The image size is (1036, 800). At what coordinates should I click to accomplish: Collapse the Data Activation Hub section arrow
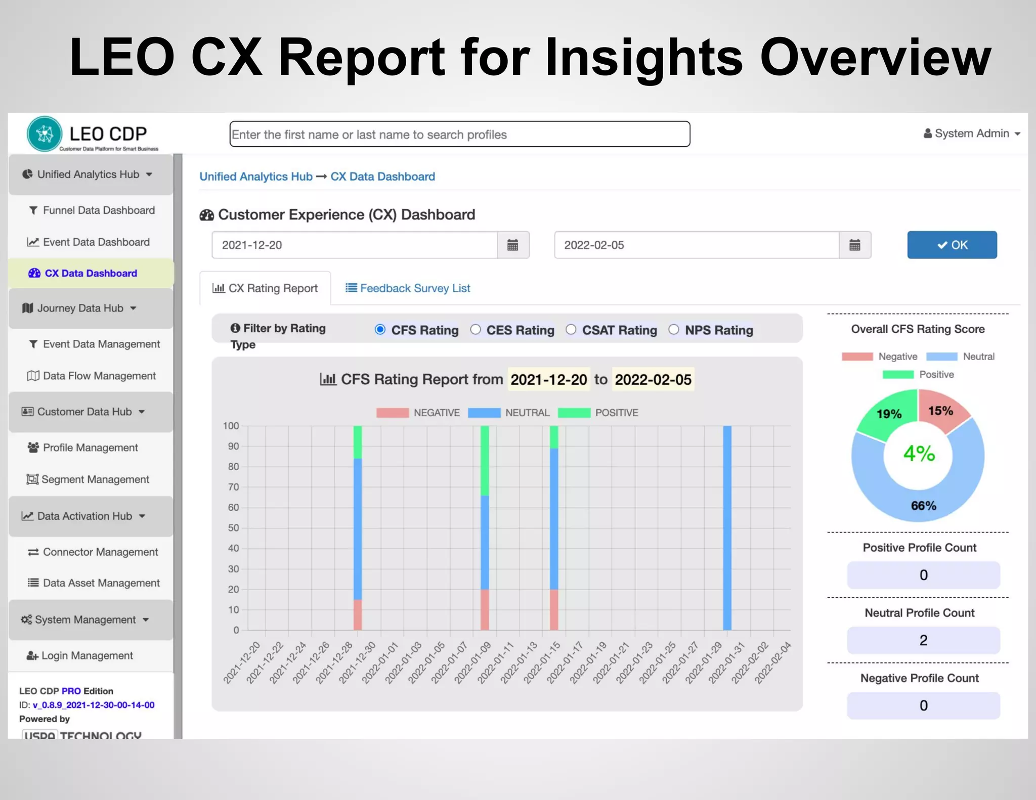pyautogui.click(x=142, y=516)
